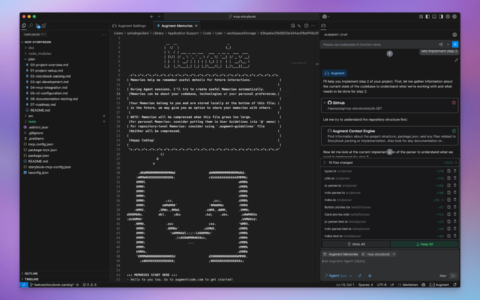480x300 pixels.
Task: Collapse the 10 files changed list
Action: [324, 163]
